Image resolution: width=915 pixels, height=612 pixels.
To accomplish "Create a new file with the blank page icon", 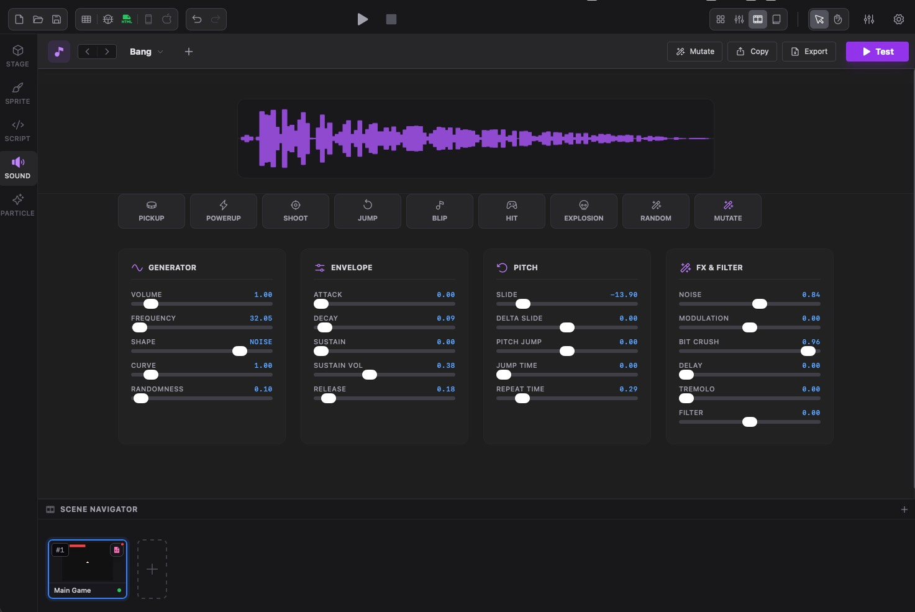I will coord(19,19).
